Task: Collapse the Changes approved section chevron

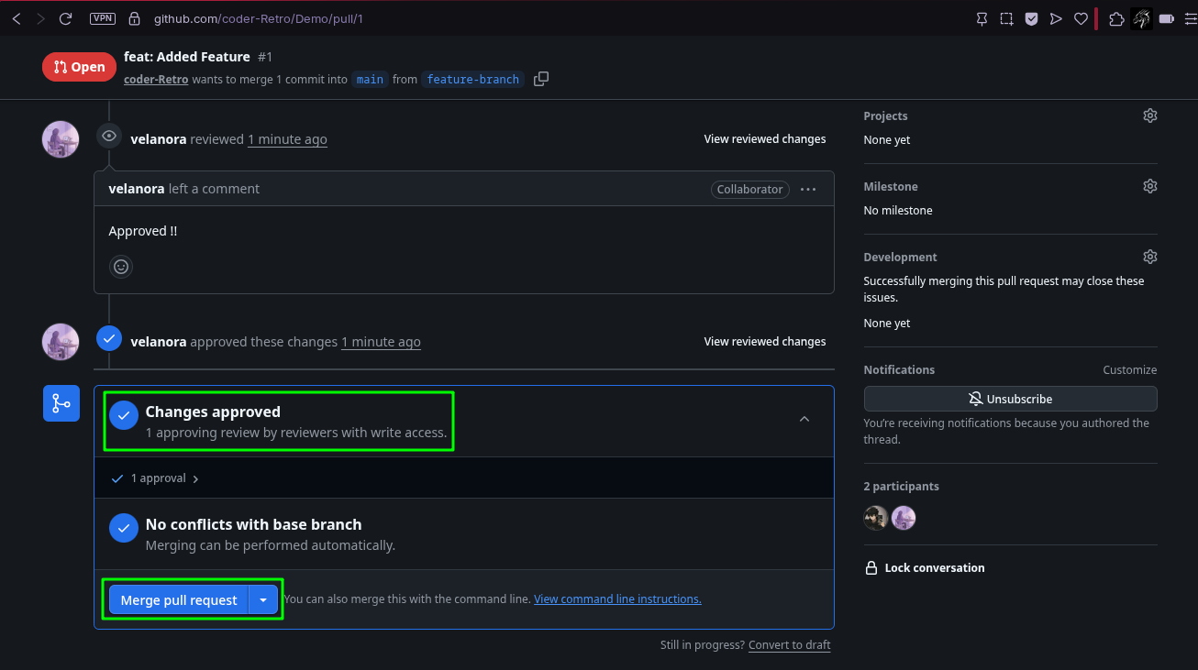Action: point(804,419)
